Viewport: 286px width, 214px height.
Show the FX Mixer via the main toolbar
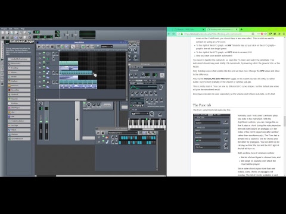[x=21, y=37]
